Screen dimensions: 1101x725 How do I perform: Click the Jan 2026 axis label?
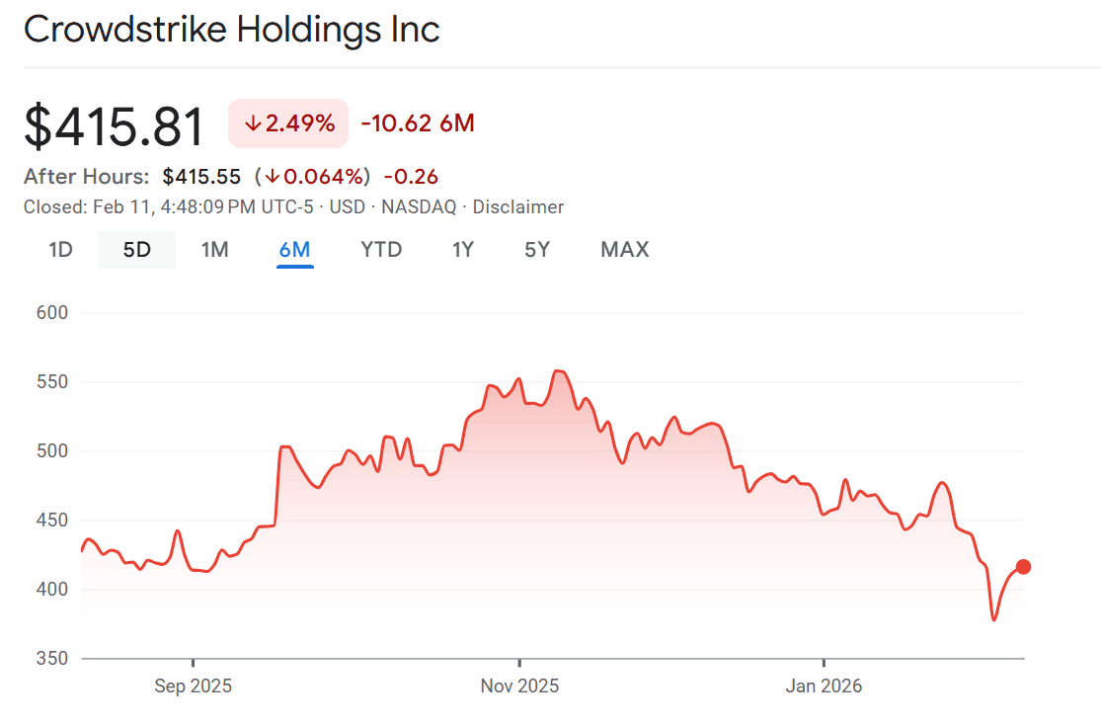824,685
